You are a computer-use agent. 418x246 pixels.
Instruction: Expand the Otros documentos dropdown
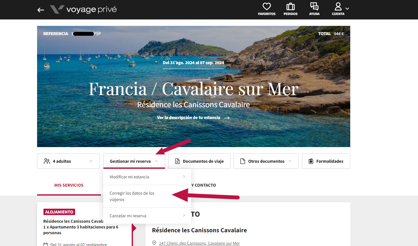click(x=266, y=161)
